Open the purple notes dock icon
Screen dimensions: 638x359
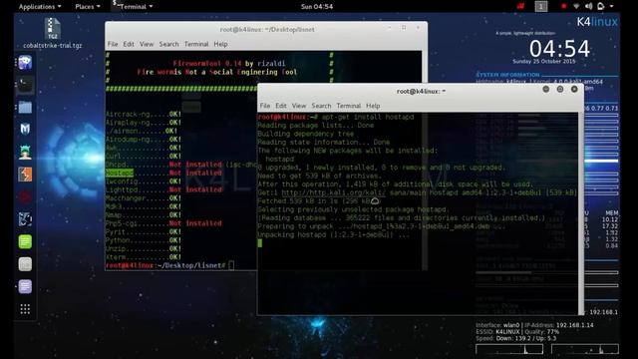[25, 286]
